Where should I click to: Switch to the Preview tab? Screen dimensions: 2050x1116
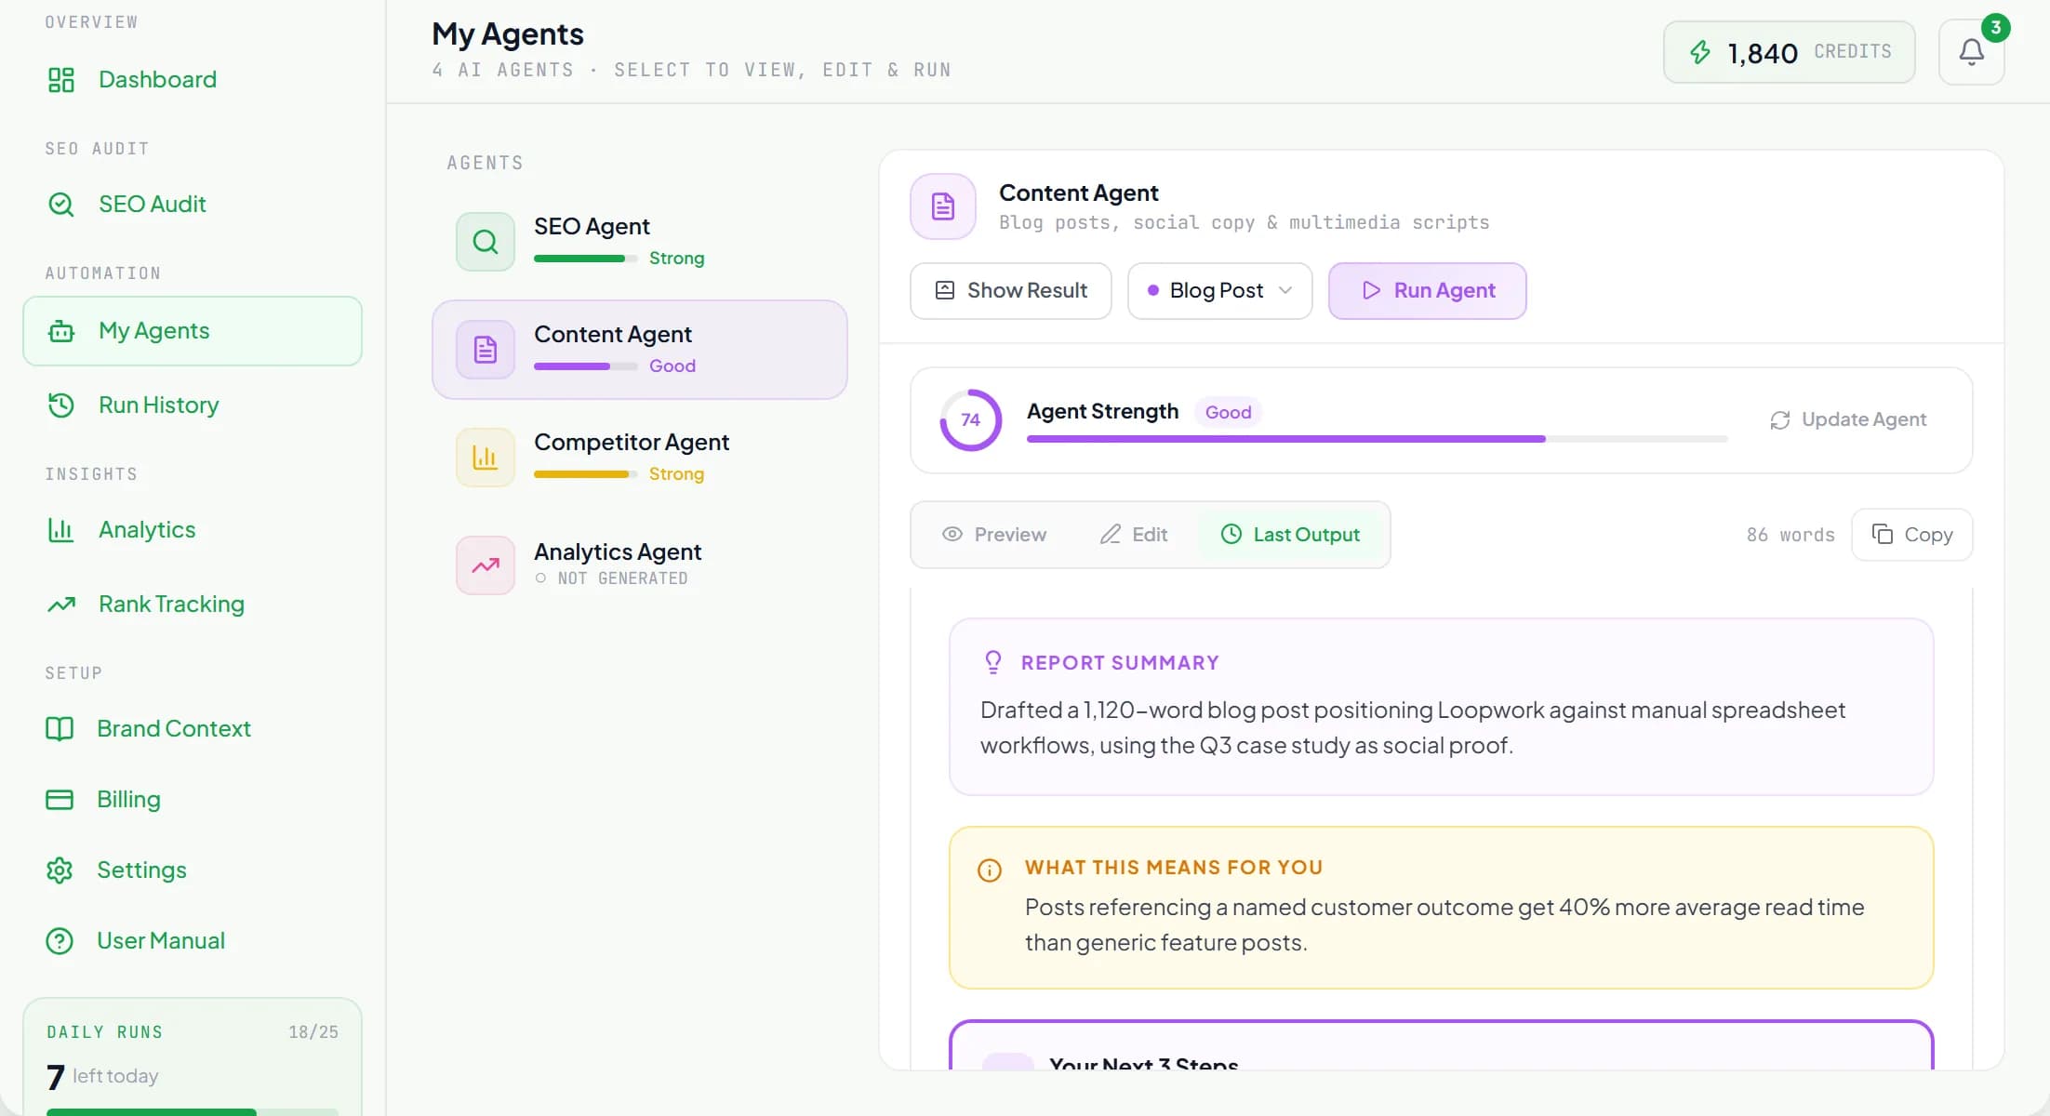pos(994,535)
